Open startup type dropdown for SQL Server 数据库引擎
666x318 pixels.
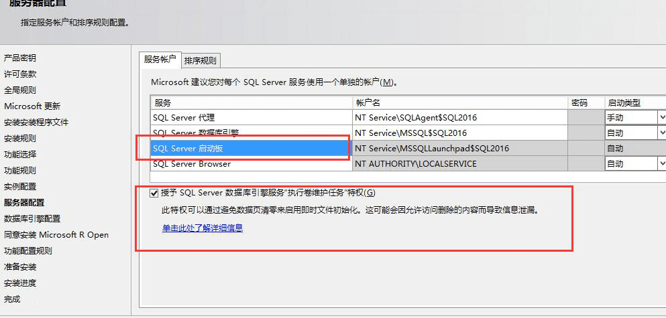(x=662, y=133)
